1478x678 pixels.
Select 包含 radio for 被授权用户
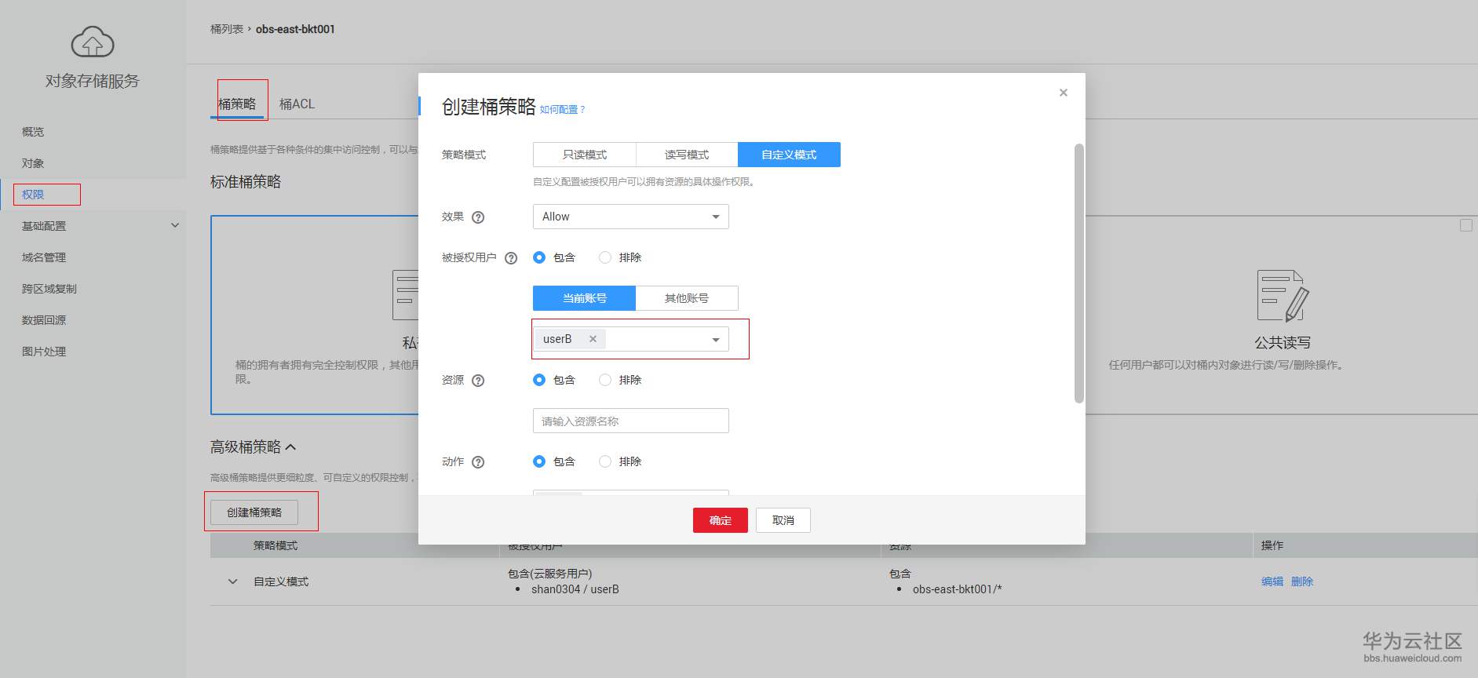click(539, 257)
